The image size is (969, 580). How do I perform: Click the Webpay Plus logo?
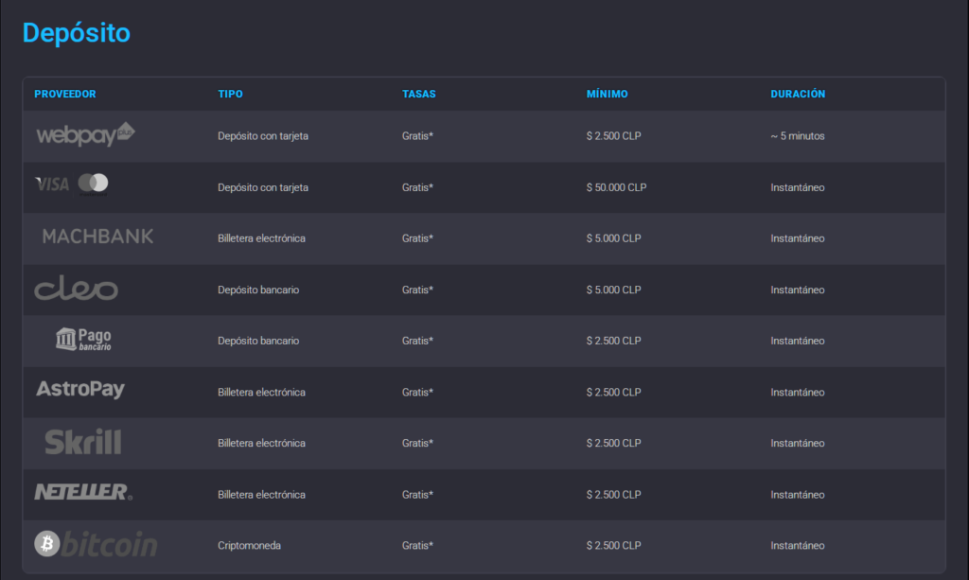point(85,134)
